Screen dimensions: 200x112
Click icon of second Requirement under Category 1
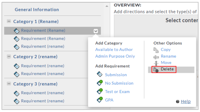point(16,39)
